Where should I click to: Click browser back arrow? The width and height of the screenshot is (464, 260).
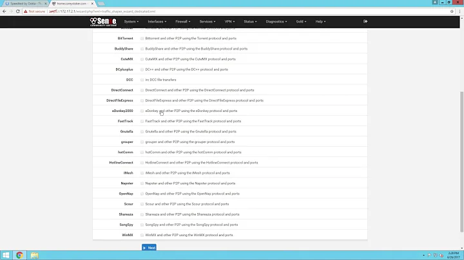pos(4,11)
